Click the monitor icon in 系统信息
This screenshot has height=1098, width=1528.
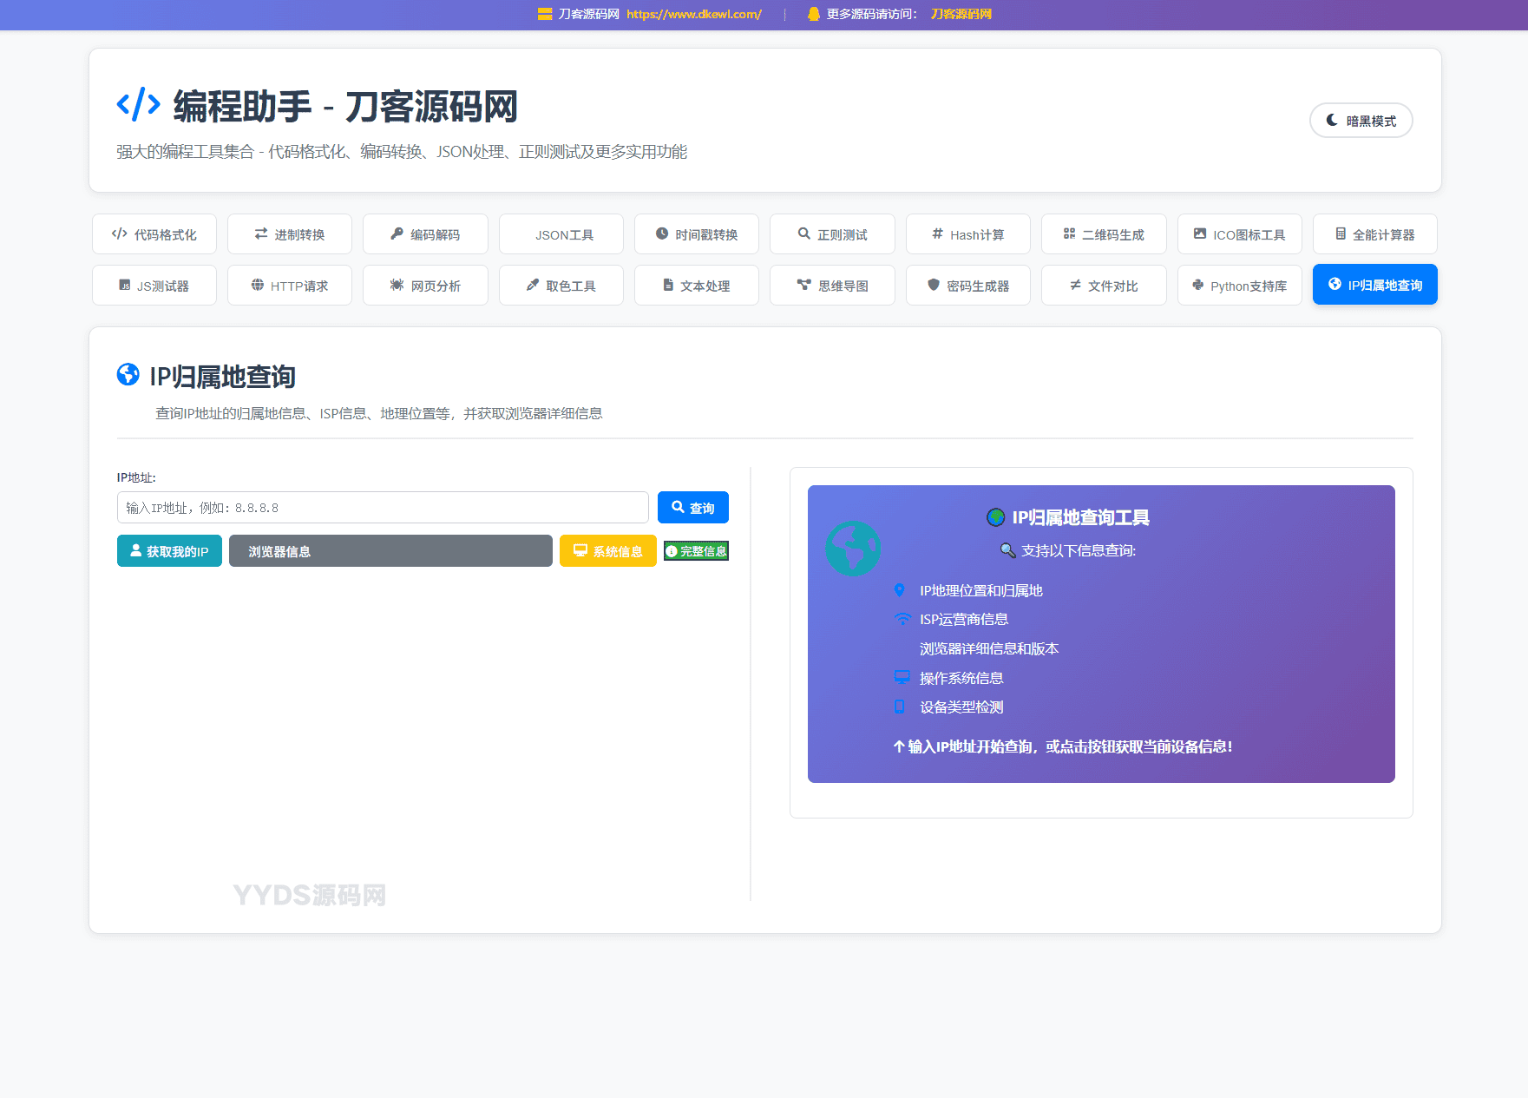click(580, 550)
